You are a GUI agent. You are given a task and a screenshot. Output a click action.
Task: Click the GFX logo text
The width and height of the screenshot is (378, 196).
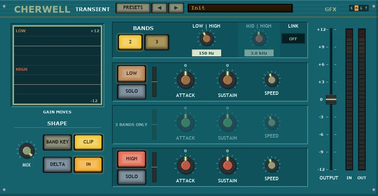click(x=330, y=9)
